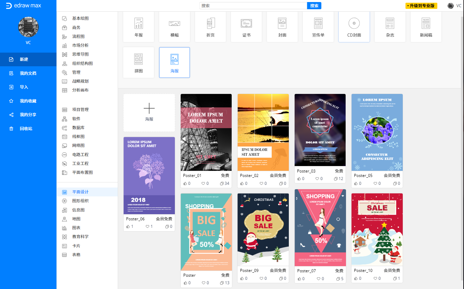Favorite Poster_01 with the heart icon
Viewport: 464px width, 289px height.
tap(203, 183)
